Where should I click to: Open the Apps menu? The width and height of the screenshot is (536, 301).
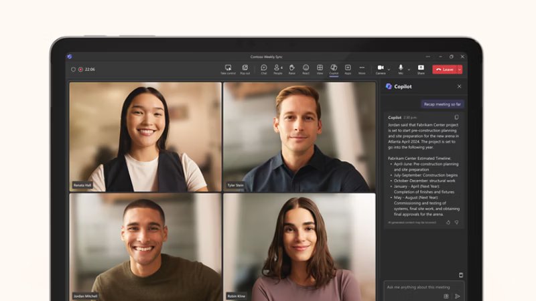tap(348, 70)
